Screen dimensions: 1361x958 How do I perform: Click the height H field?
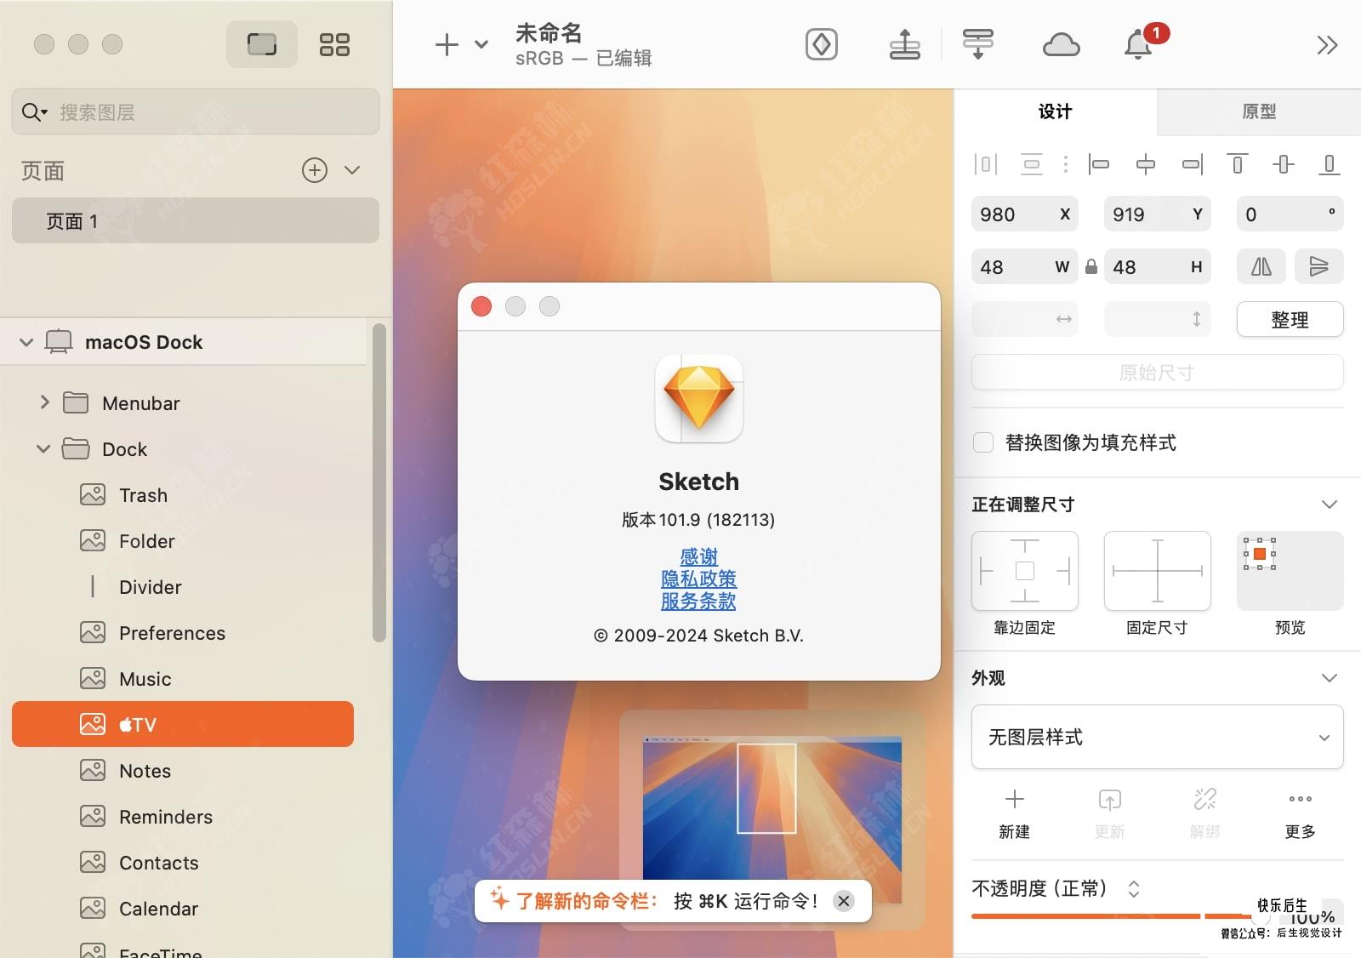click(x=1157, y=267)
